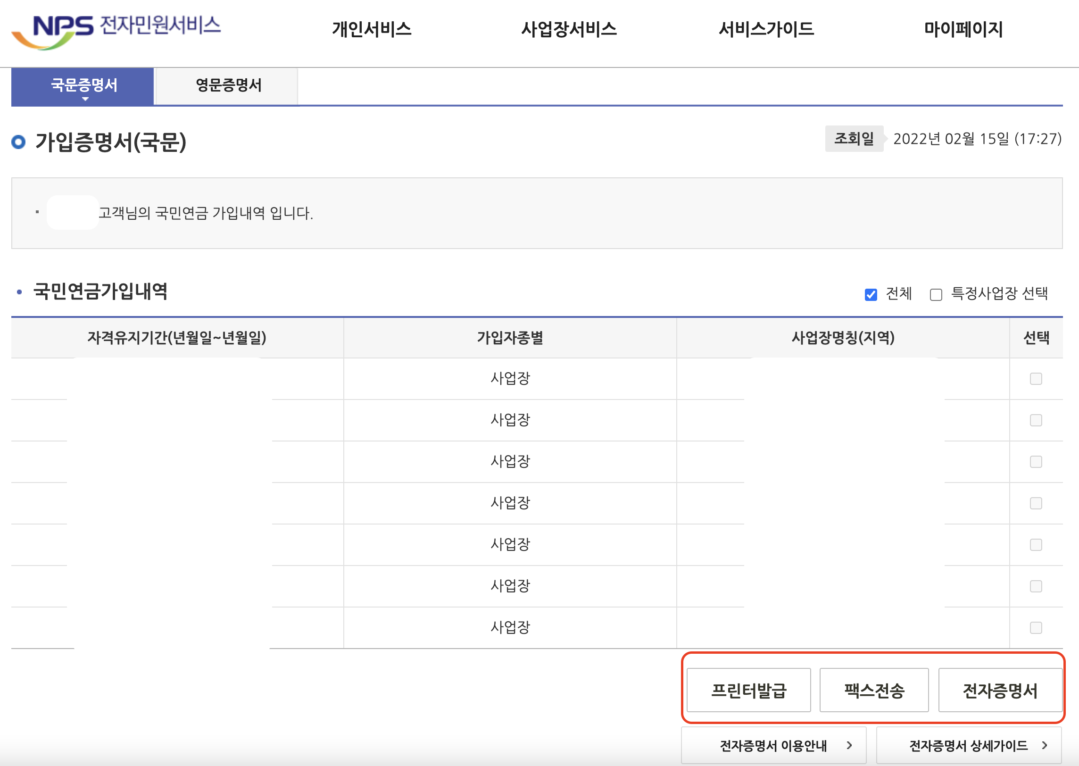
Task: Click the 팩스전송 button
Action: pyautogui.click(x=874, y=690)
